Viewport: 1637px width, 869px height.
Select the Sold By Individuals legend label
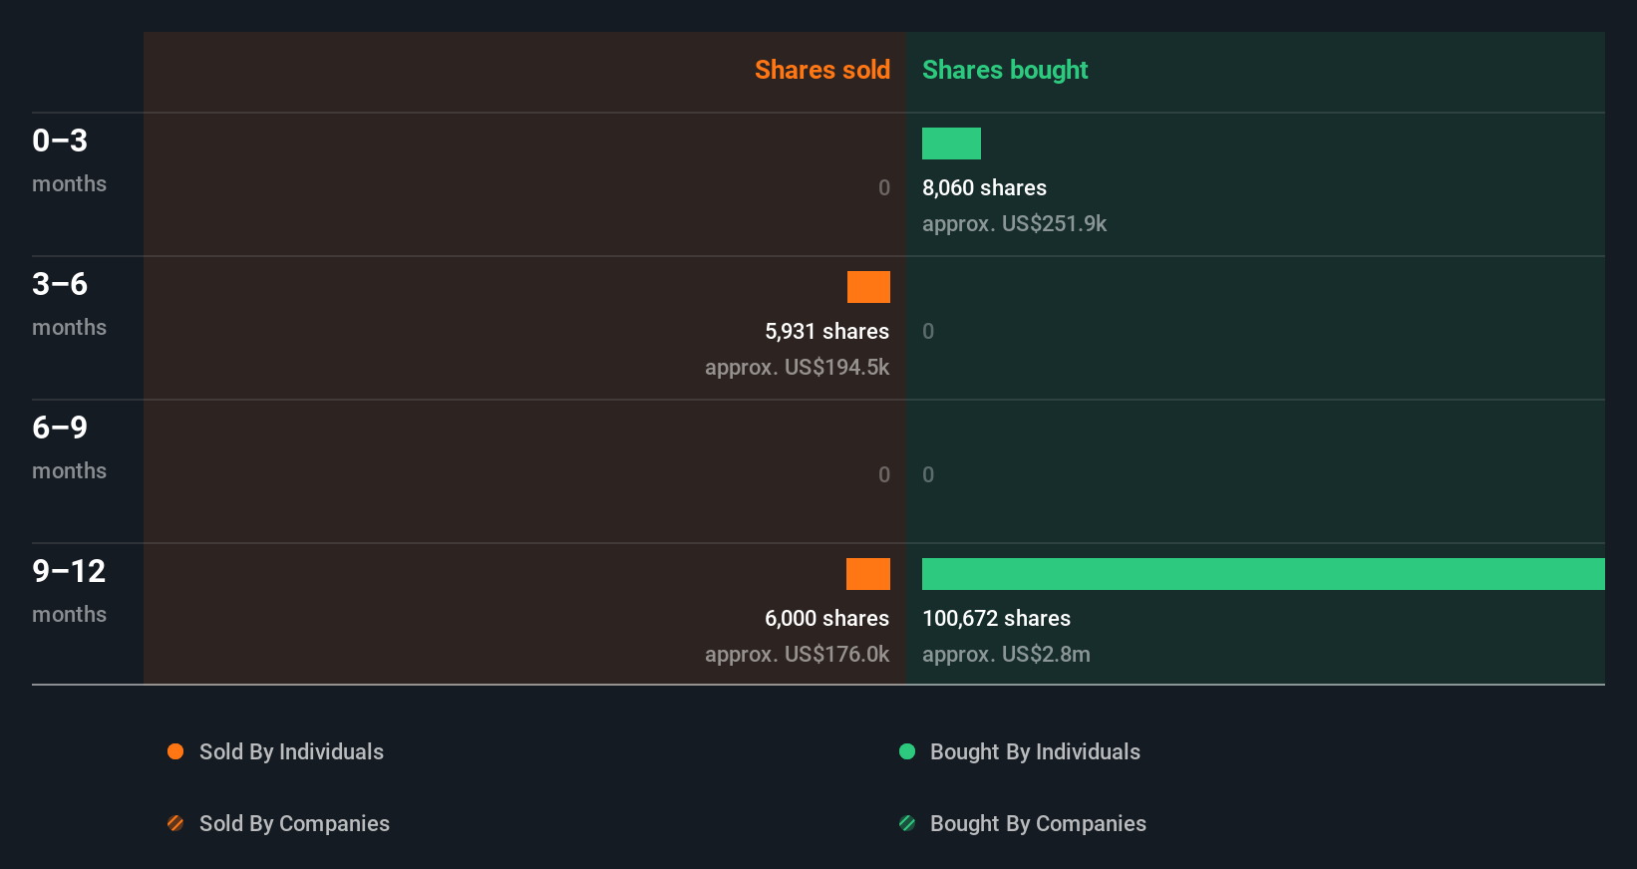(x=291, y=752)
